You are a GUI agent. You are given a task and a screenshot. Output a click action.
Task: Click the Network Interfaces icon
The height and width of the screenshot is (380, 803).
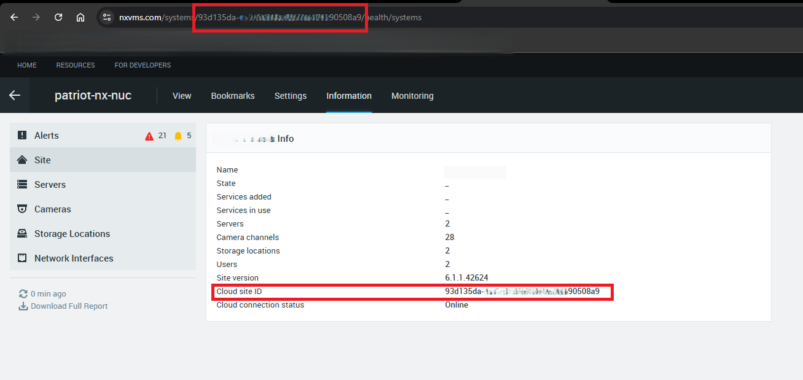[x=22, y=258]
